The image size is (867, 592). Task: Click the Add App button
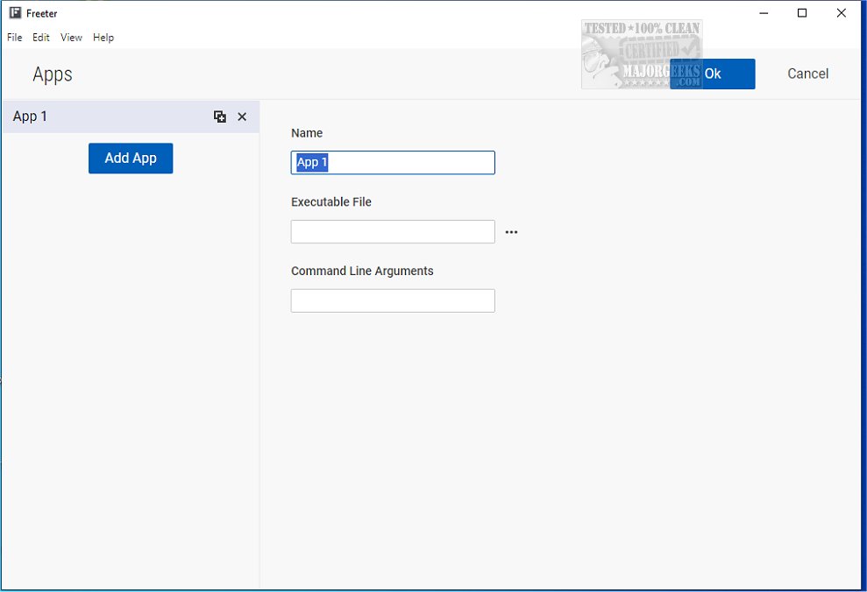point(131,158)
